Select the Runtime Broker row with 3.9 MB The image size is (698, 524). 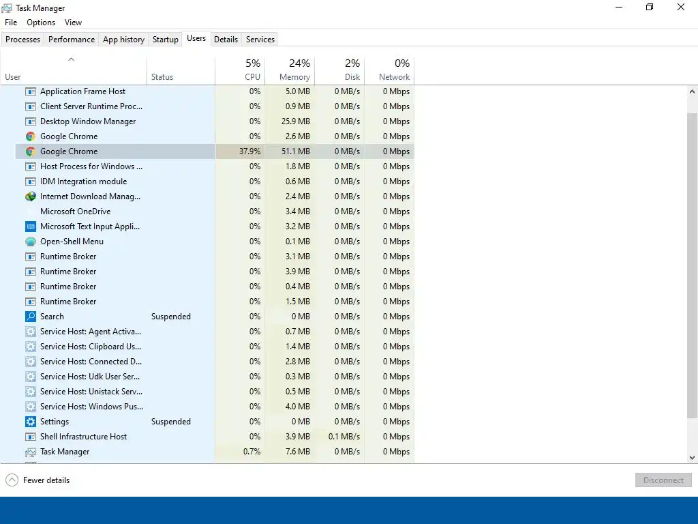point(215,272)
